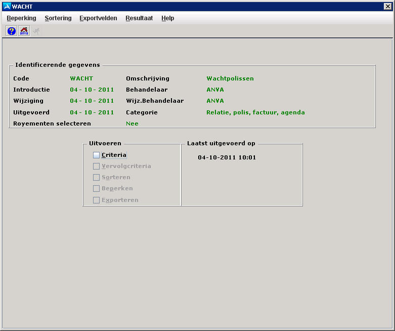Open the Help menu
The image size is (395, 331).
coord(168,18)
